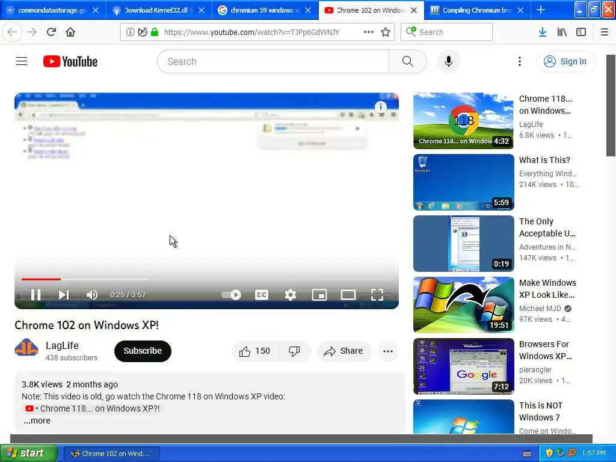The image size is (616, 462).
Task: Select Chrome 102 on Wind... taskbar button
Action: point(111,454)
